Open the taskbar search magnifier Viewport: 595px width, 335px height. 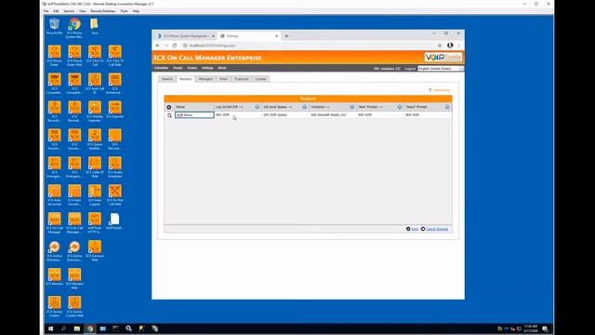click(x=64, y=328)
